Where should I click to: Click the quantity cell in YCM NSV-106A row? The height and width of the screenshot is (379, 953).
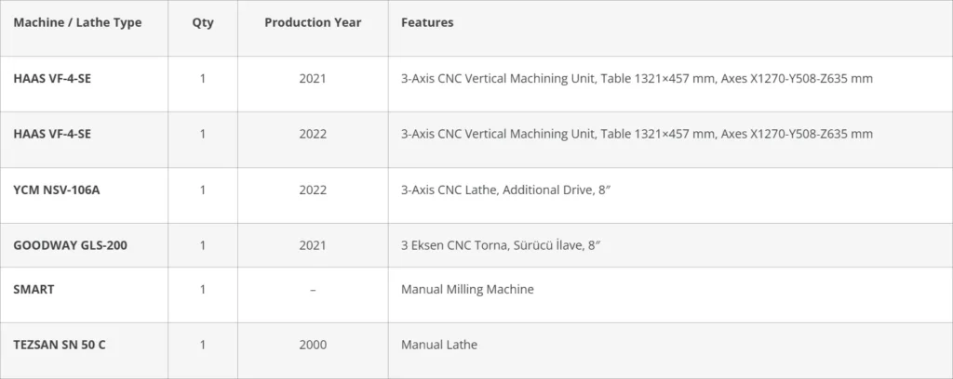pos(203,190)
